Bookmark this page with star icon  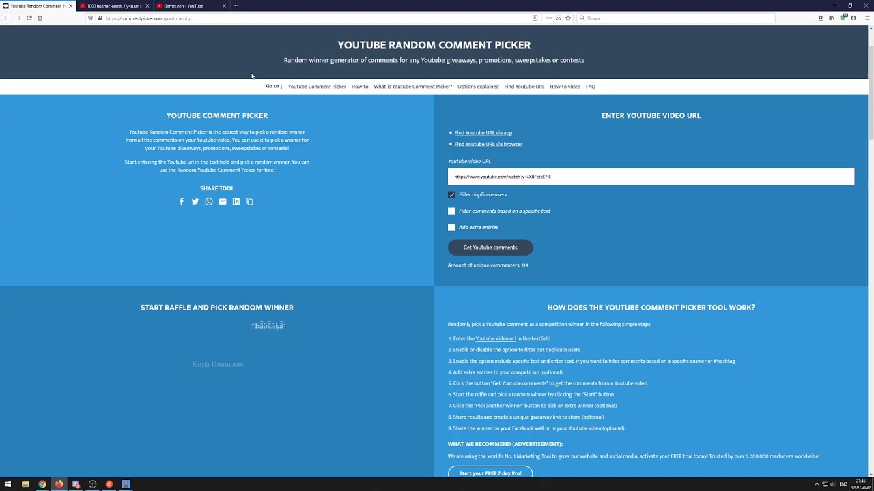click(x=568, y=18)
